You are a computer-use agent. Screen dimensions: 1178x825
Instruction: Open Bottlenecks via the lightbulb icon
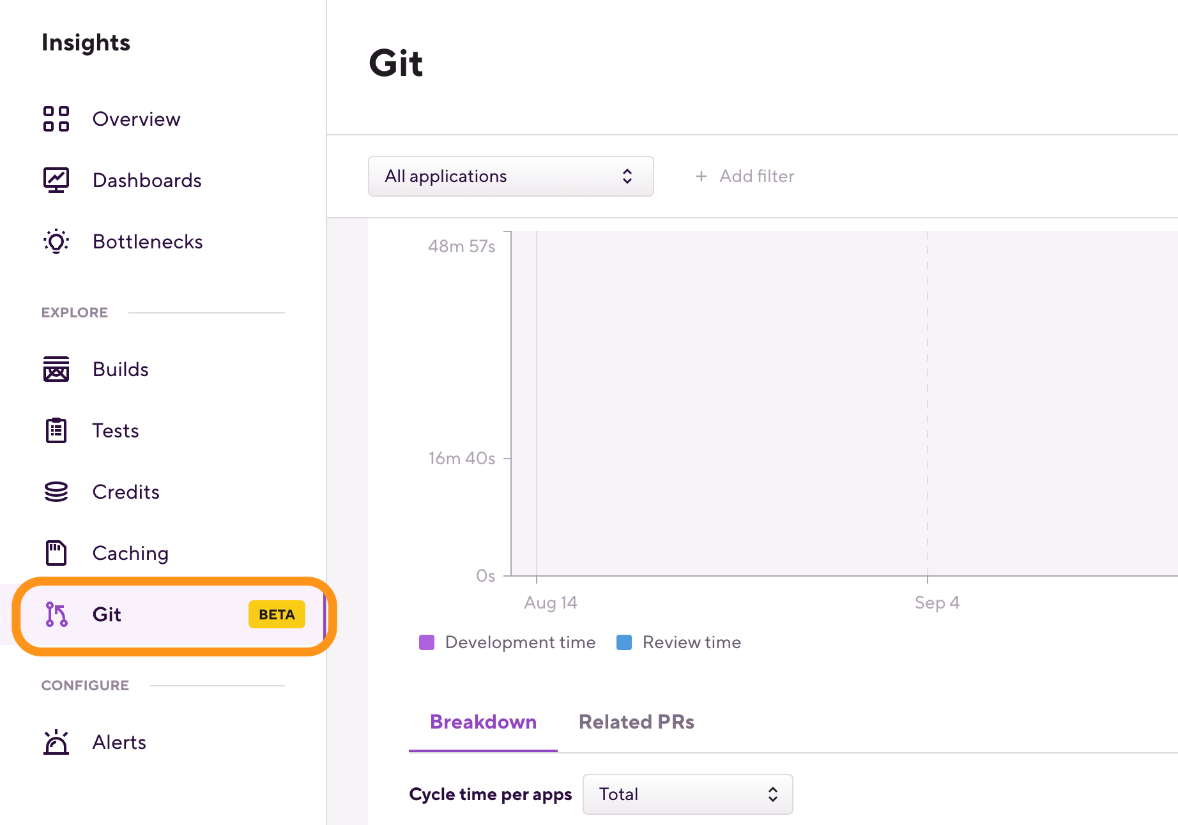coord(56,241)
